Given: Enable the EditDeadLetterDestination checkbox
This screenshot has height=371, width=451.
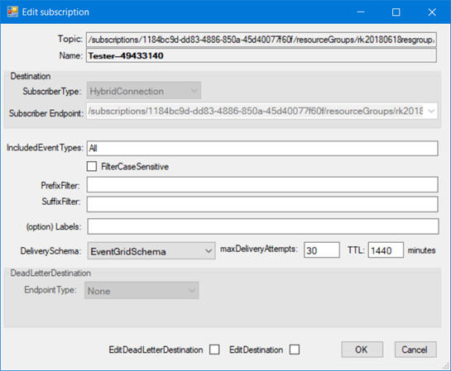Looking at the screenshot, I should click(x=214, y=350).
